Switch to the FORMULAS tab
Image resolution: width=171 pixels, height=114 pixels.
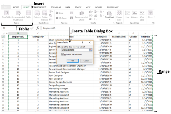56,7
